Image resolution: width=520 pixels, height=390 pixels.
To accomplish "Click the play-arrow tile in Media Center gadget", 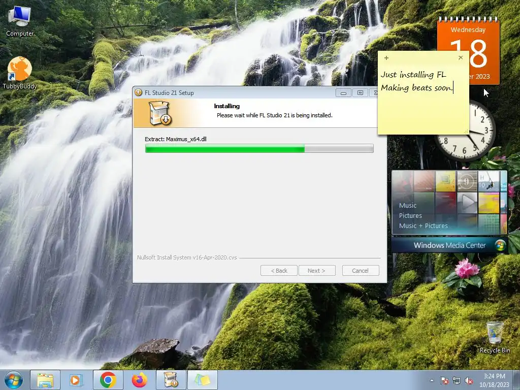I will tap(467, 203).
